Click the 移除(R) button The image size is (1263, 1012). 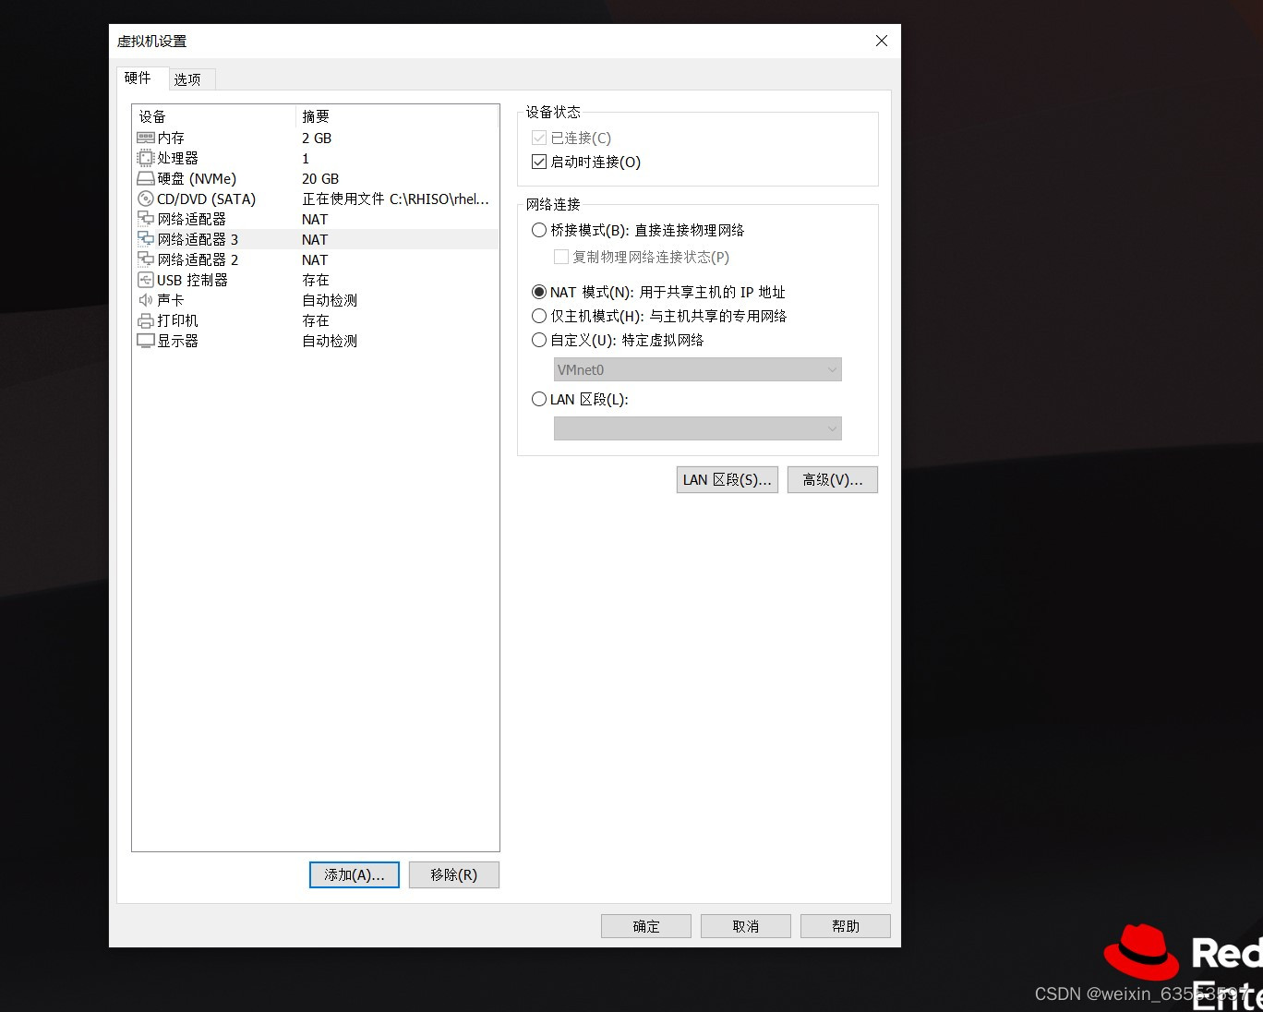[454, 874]
